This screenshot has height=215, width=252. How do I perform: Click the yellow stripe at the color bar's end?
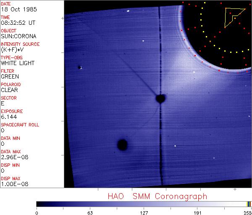coord(248,204)
